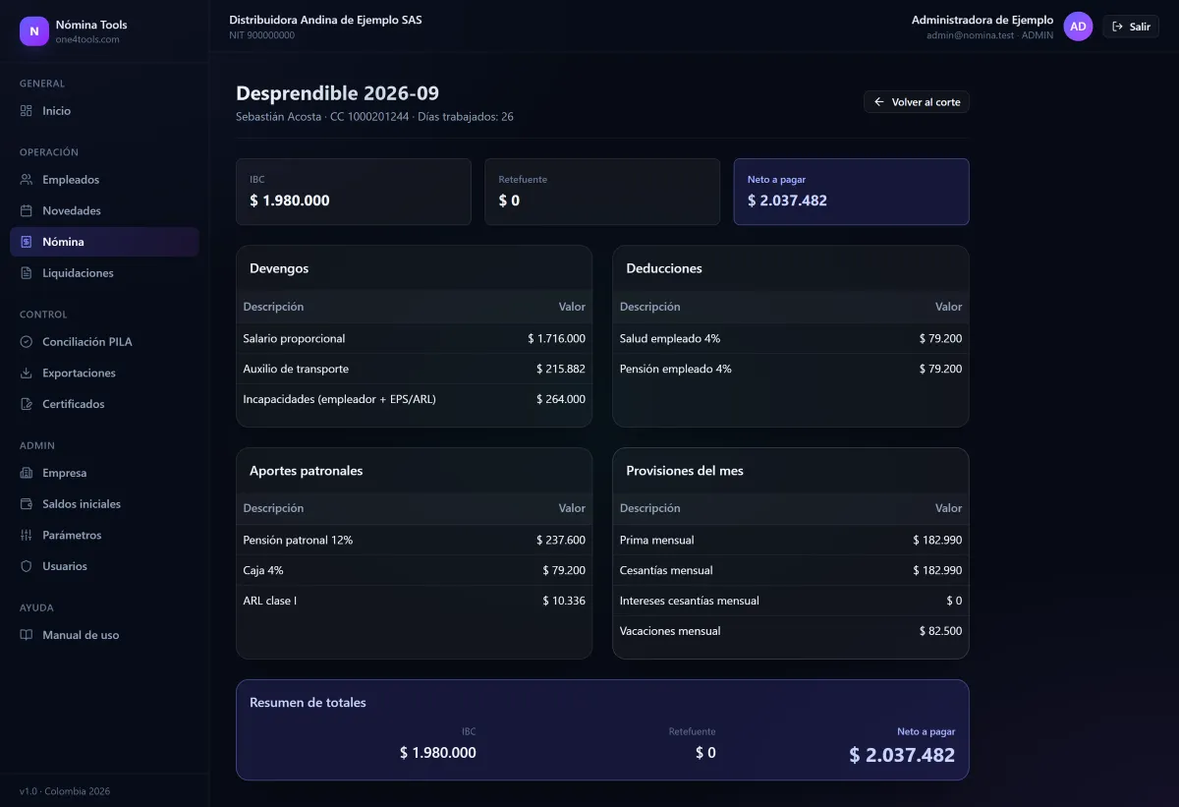The width and height of the screenshot is (1179, 807).
Task: Go to Empleados section
Action: pyautogui.click(x=104, y=180)
